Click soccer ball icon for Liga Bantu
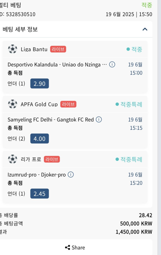The image size is (161, 255). (13, 49)
